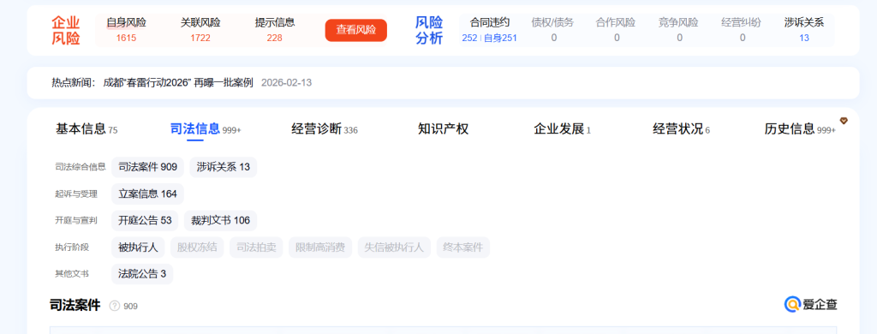The image size is (877, 334).
Task: Jump to 被执行人 section
Action: (x=138, y=248)
